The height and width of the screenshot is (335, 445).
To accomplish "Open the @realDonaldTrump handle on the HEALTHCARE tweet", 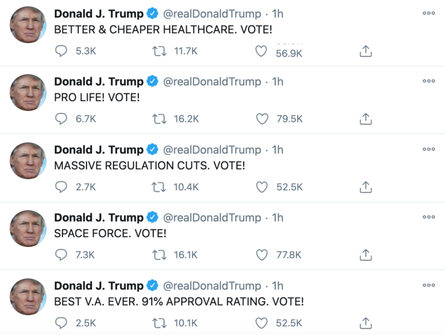I will pos(211,14).
